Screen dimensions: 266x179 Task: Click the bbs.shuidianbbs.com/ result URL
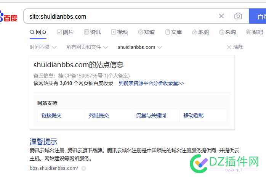[x=54, y=168]
